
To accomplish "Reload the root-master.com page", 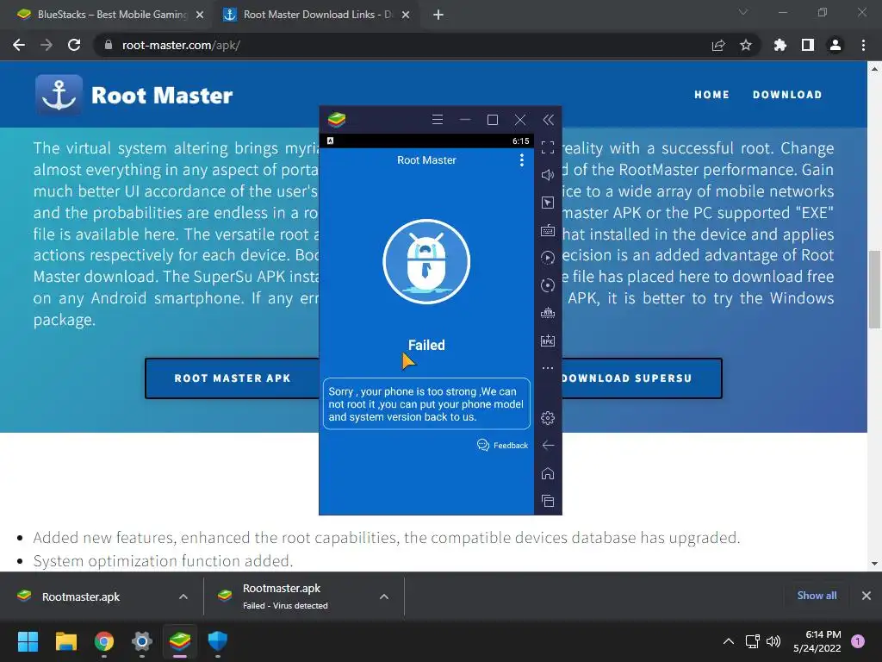I will pyautogui.click(x=74, y=45).
